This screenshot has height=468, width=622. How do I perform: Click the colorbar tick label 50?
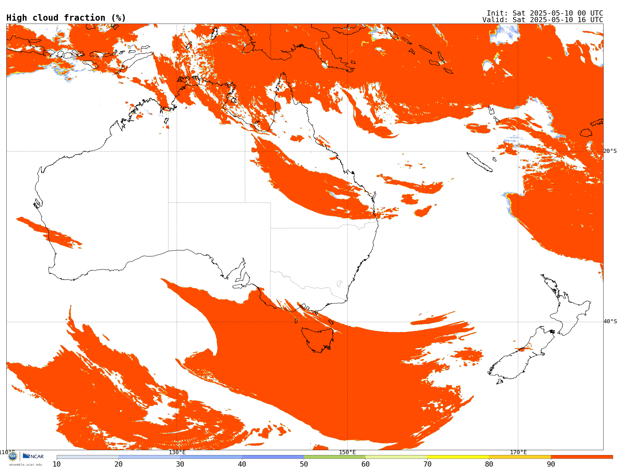click(x=304, y=464)
